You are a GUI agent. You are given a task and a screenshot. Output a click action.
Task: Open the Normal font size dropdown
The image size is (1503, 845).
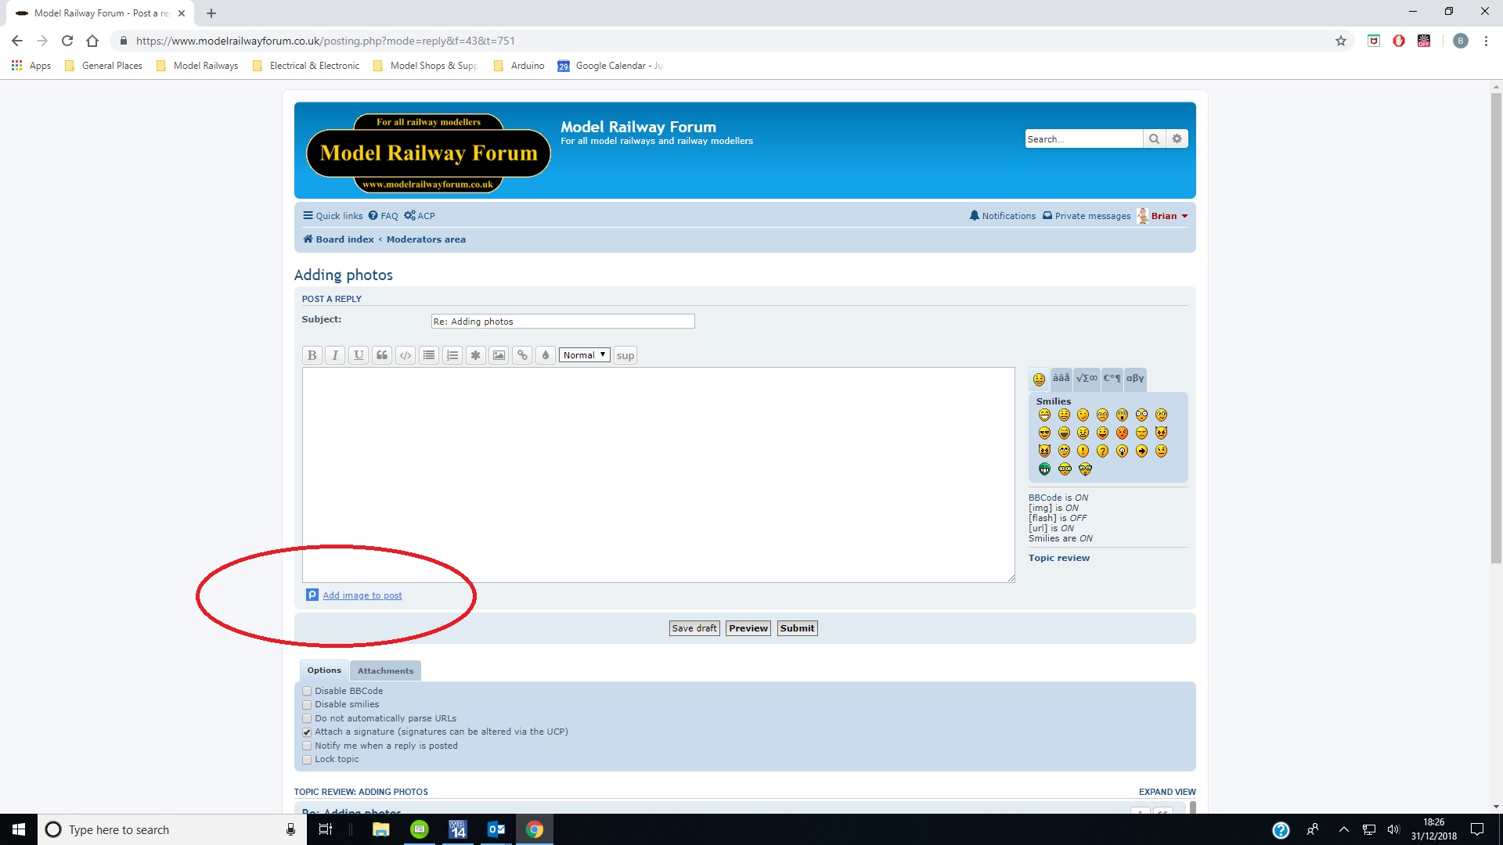pos(585,355)
